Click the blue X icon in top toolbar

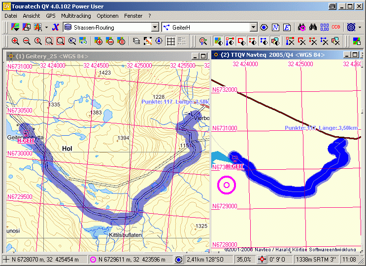click(x=55, y=27)
